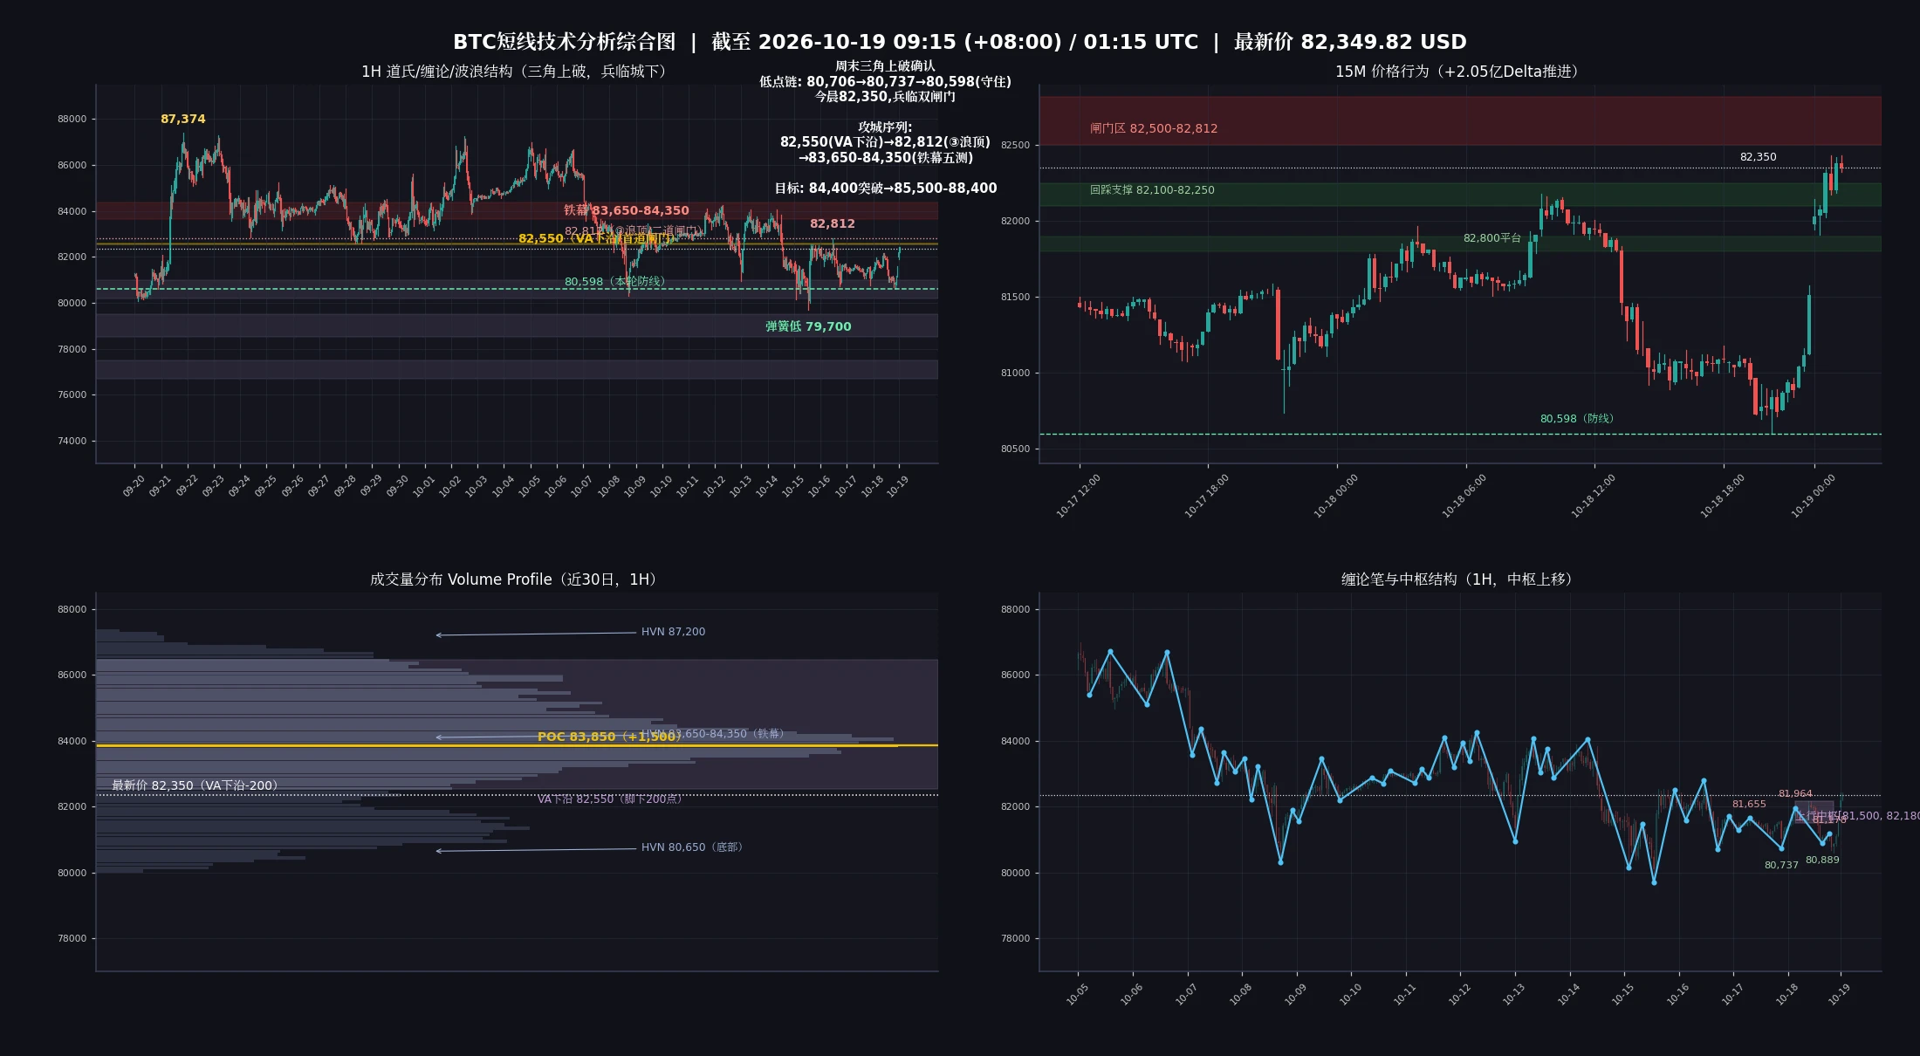The width and height of the screenshot is (1920, 1056).
Task: Click the main title BTC短线技术分析综合图
Action: (x=564, y=42)
